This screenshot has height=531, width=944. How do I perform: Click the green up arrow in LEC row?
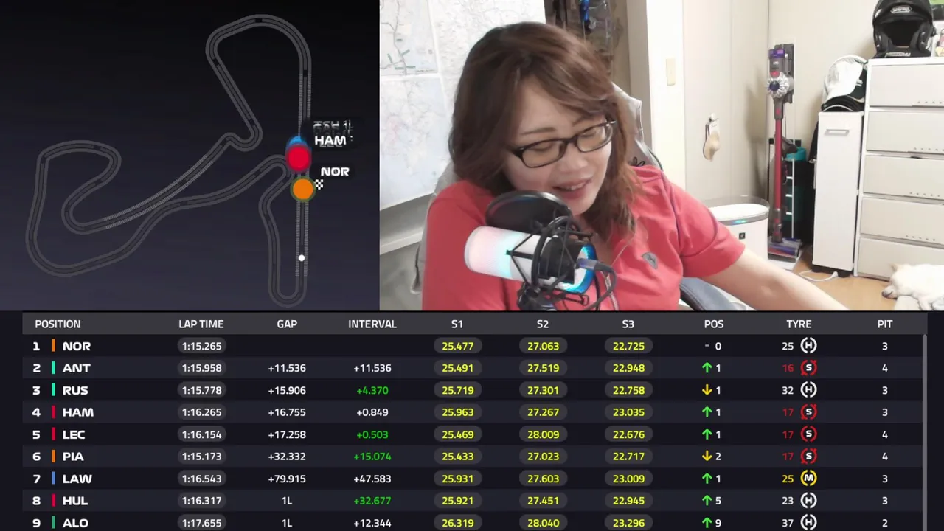(x=707, y=434)
